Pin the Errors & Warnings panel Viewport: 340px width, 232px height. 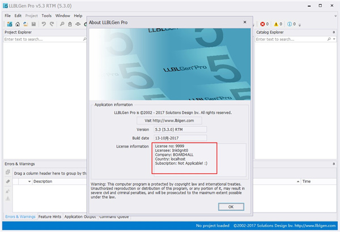pos(334,164)
